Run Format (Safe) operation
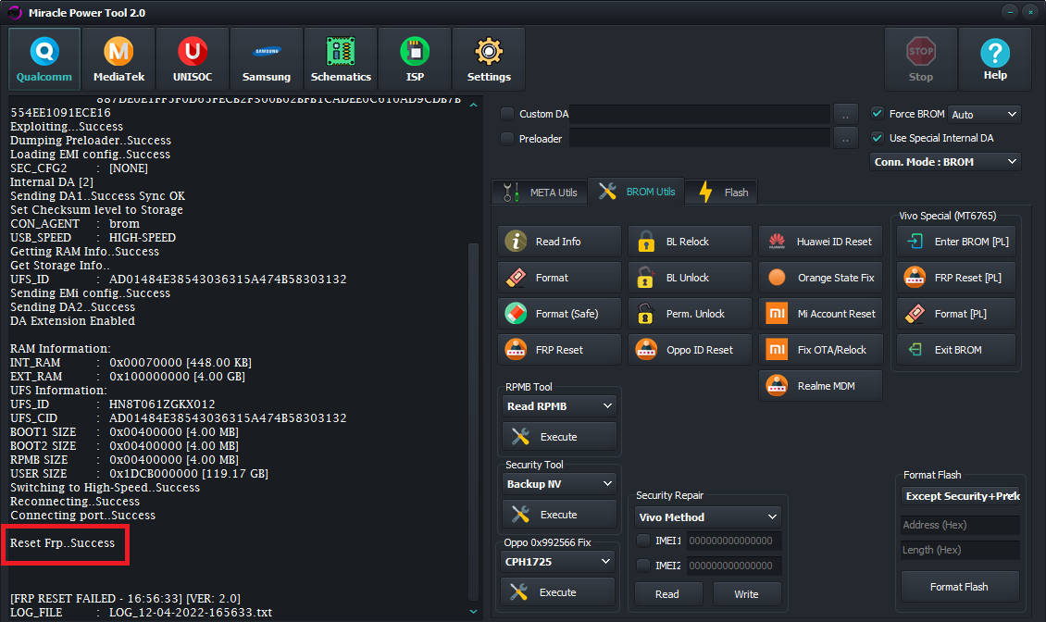The image size is (1046, 622). 559,314
